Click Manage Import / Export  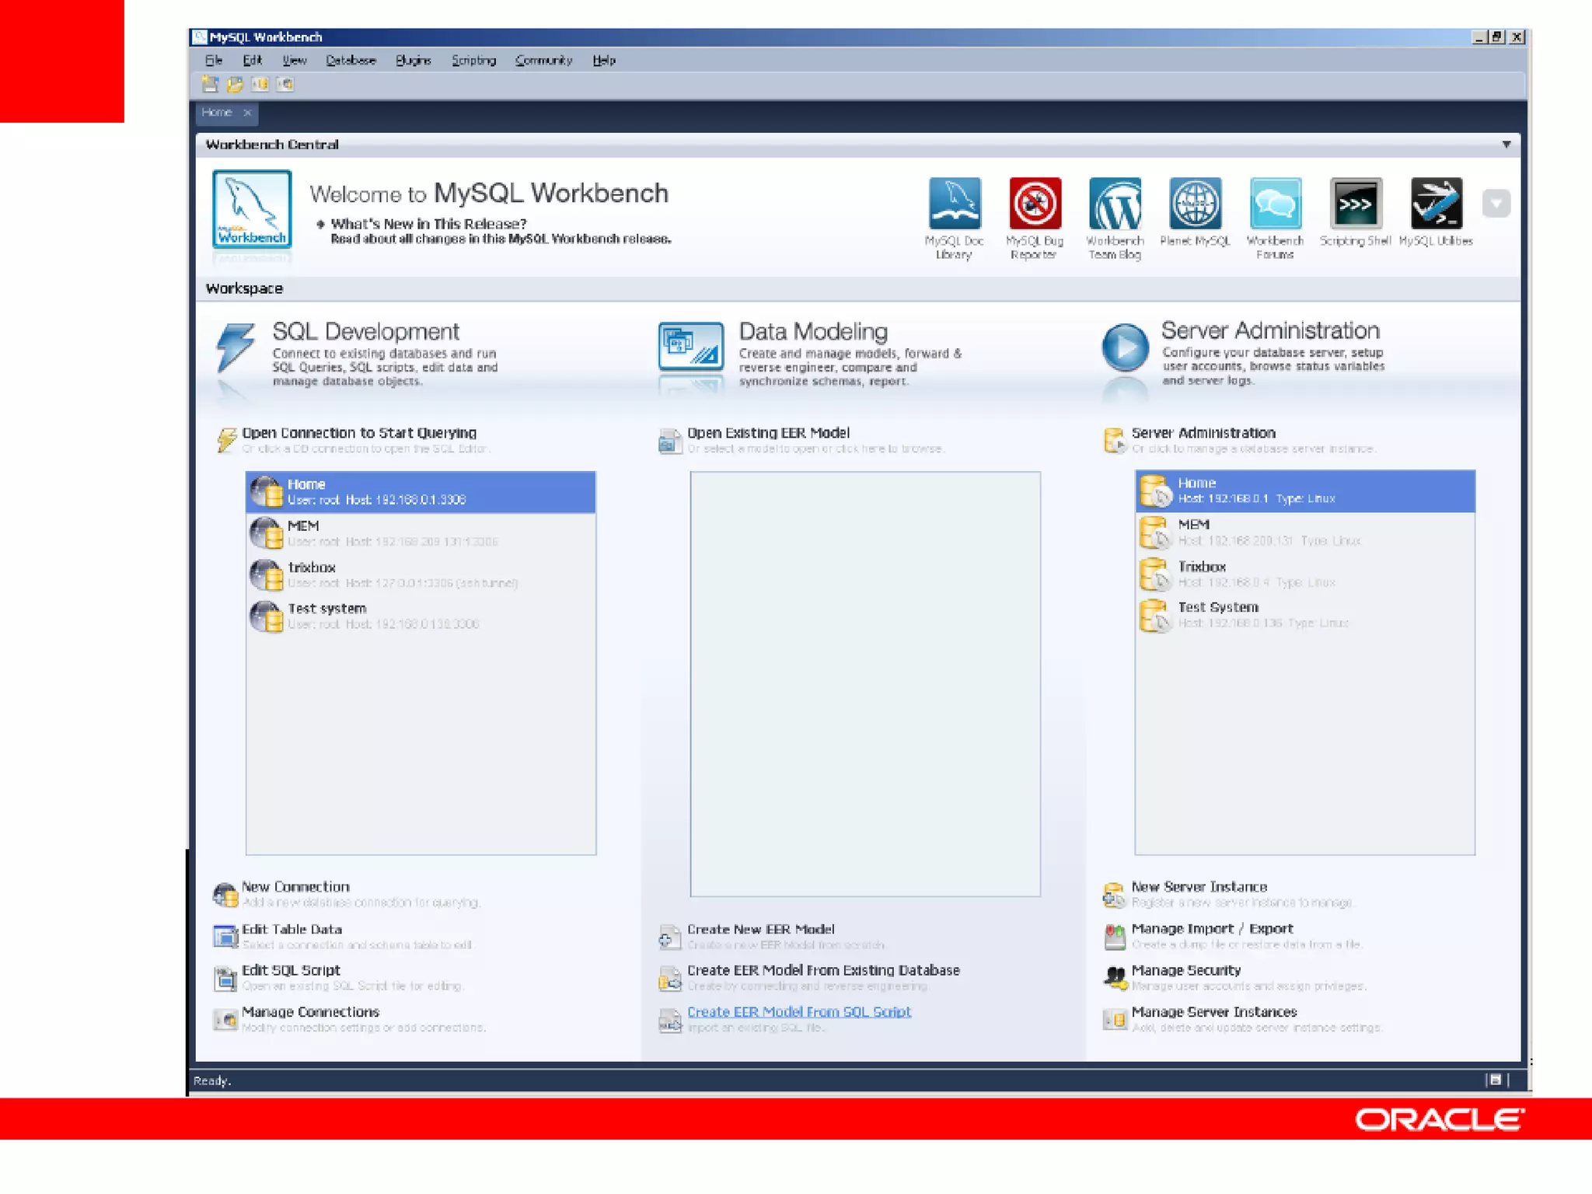(1211, 929)
